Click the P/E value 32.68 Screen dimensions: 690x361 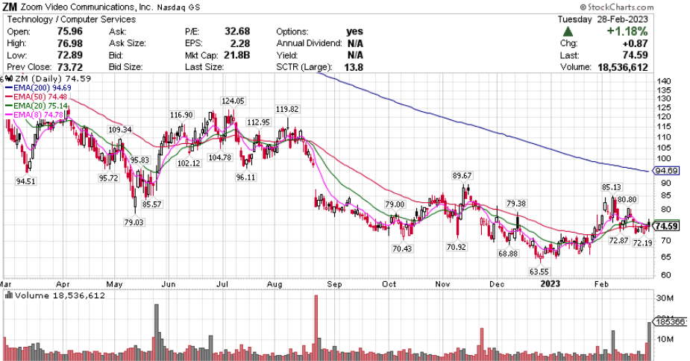click(237, 31)
